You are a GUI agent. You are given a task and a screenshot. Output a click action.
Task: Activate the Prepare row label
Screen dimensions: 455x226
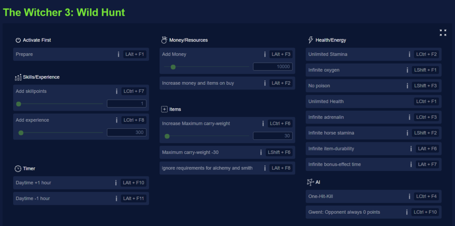coord(24,54)
